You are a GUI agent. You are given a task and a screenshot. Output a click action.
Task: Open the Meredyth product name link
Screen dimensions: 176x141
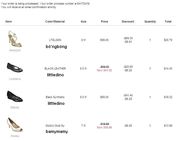pos(15,51)
